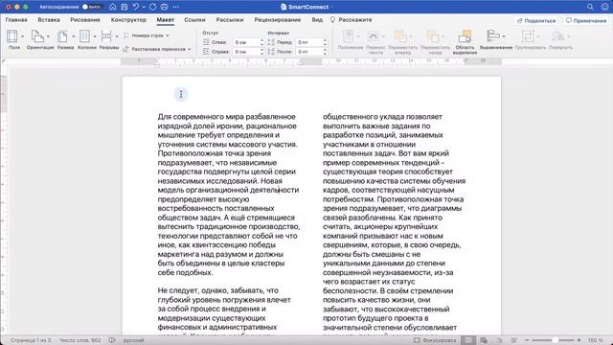This screenshot has height=345, width=613.
Task: Switch to the Рассылки tab
Action: (x=230, y=19)
